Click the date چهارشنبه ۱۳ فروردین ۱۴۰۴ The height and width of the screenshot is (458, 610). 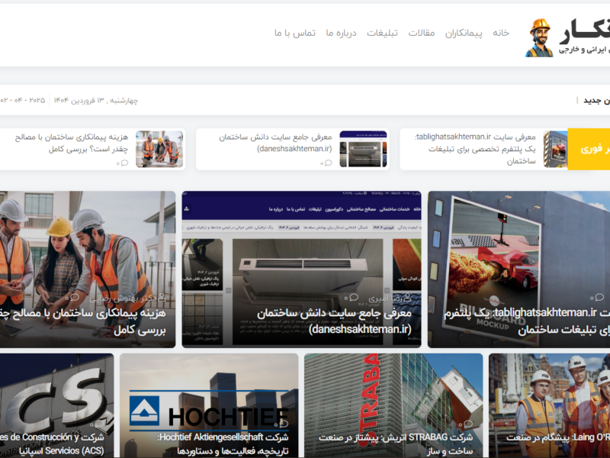click(96, 101)
